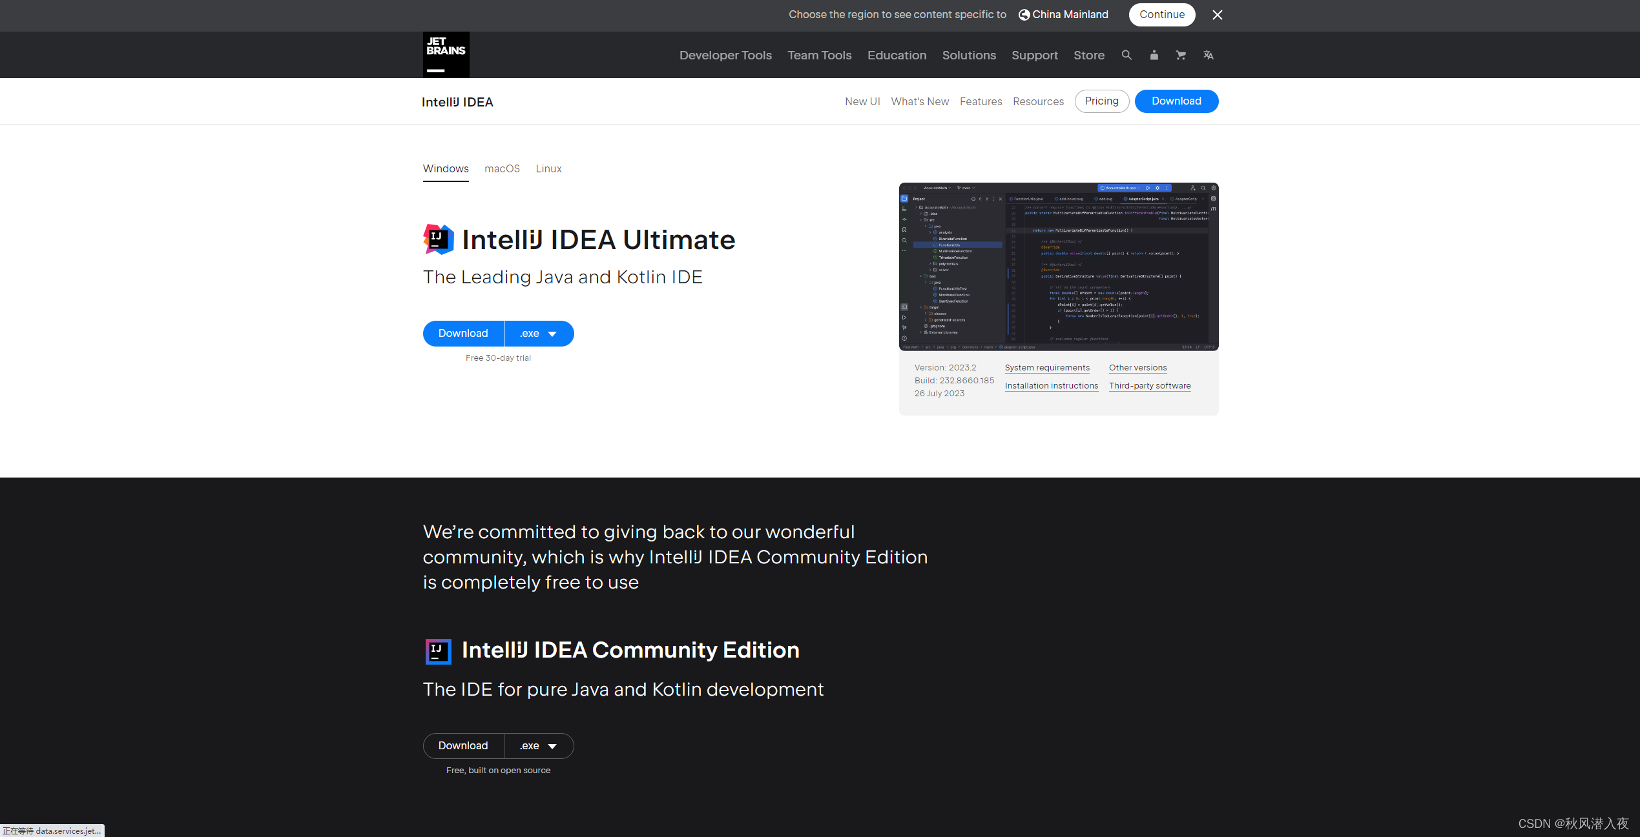Change site language using the translate icon

(x=1208, y=55)
